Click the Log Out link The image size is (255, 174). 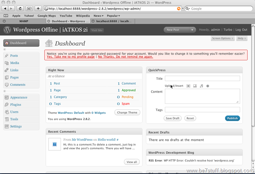tap(241, 30)
